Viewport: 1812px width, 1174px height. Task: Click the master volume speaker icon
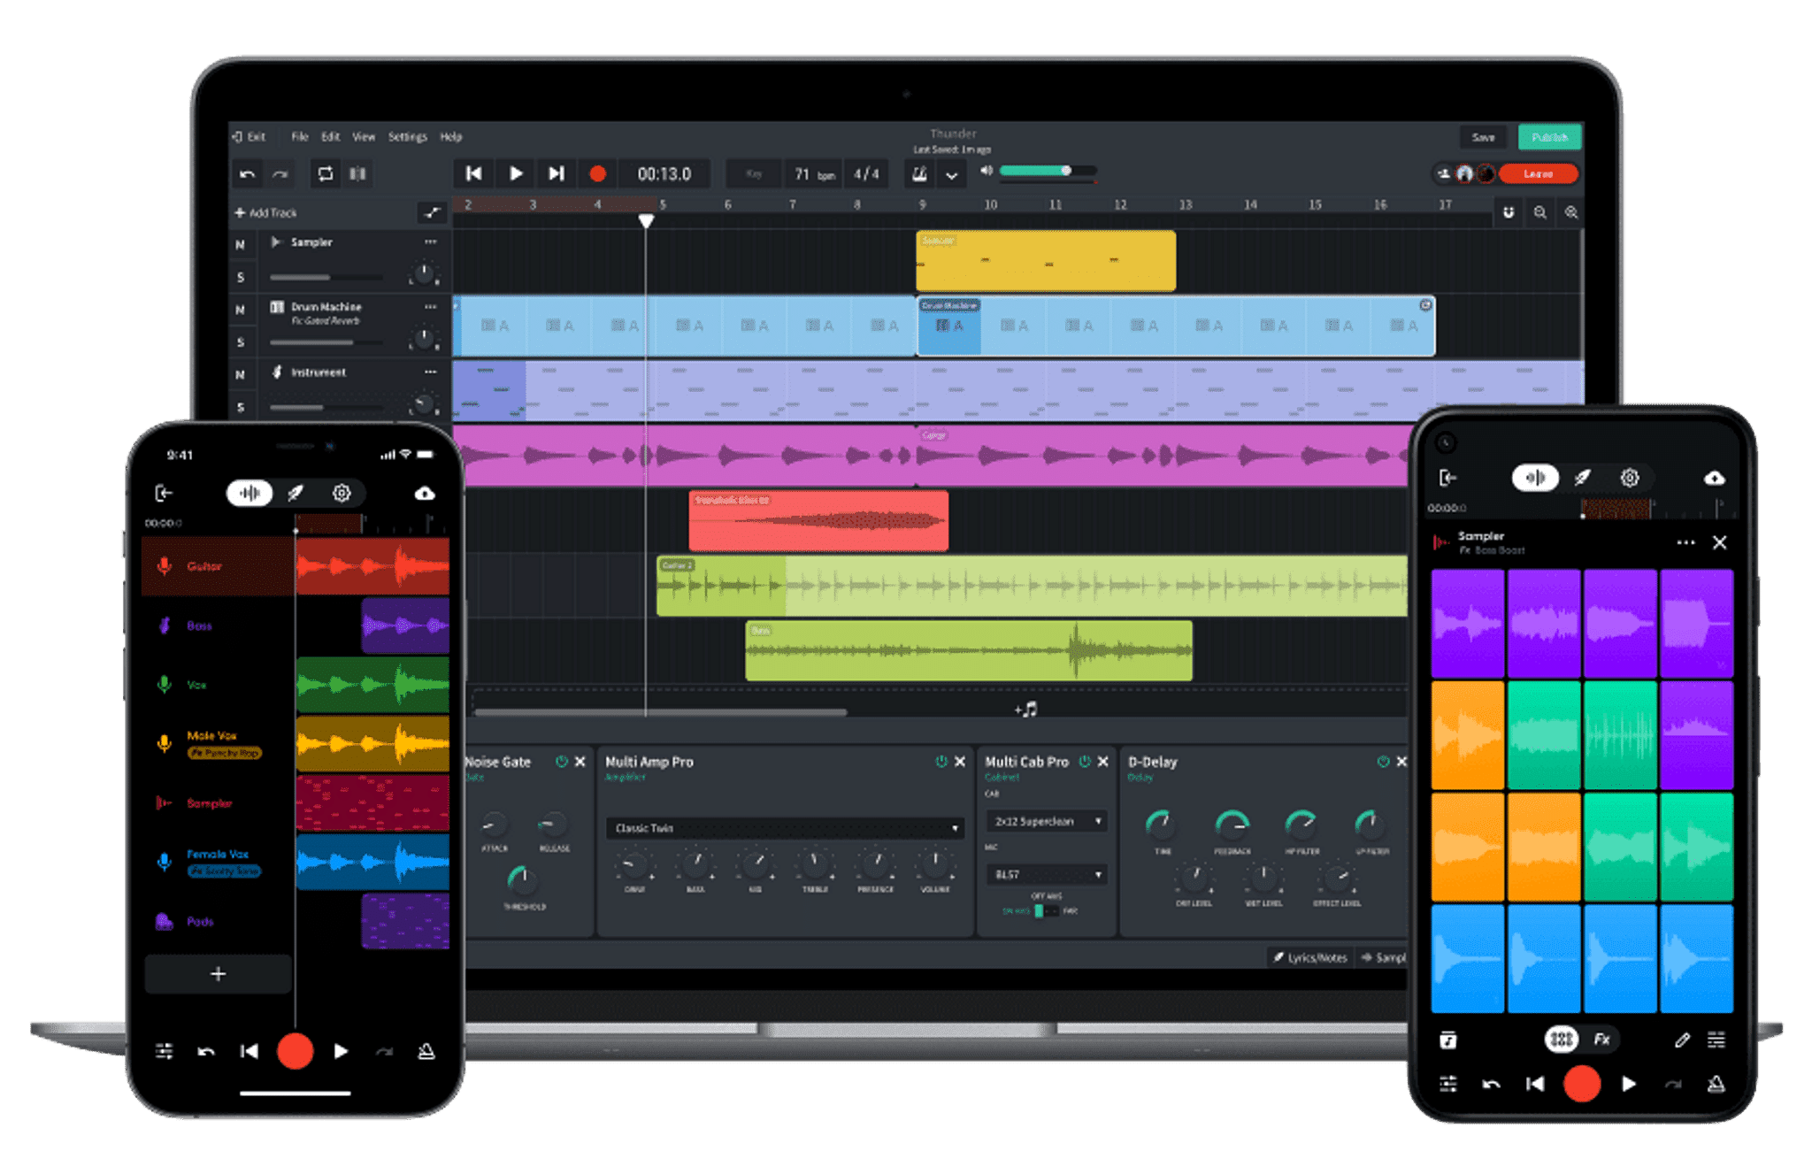986,171
